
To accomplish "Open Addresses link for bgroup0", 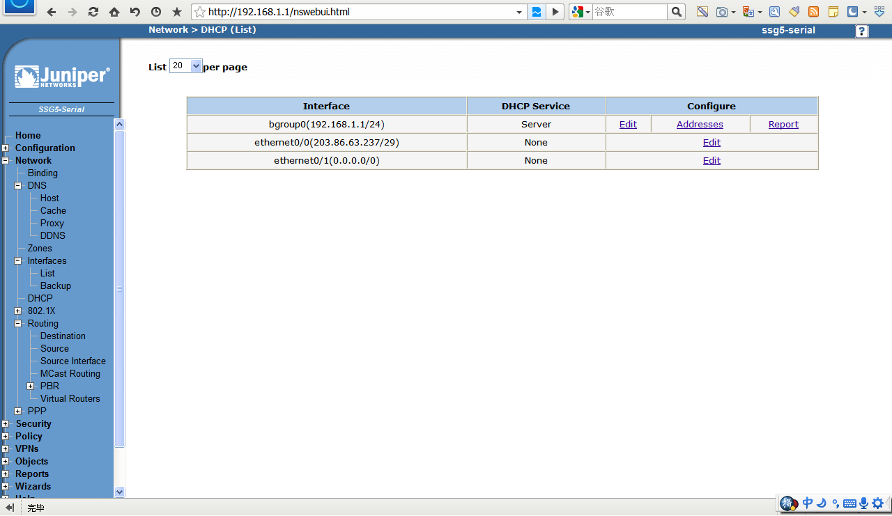I will coord(700,124).
